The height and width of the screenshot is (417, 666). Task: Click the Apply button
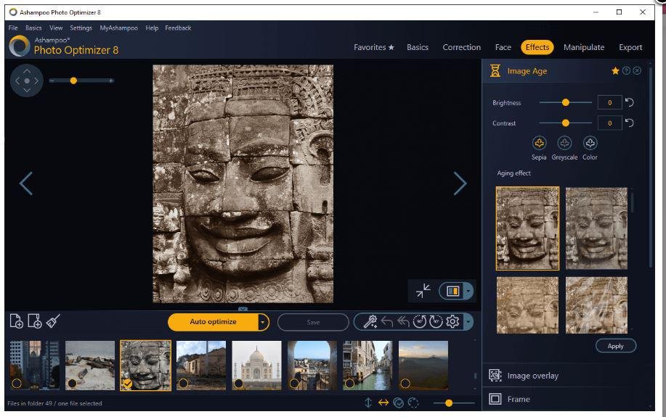tap(615, 346)
